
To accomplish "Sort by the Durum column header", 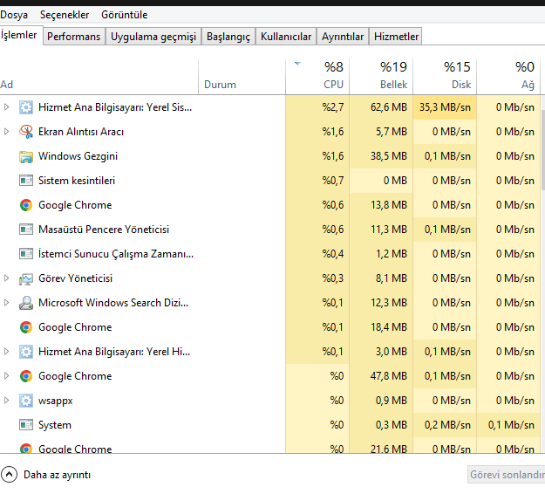I will coord(242,77).
